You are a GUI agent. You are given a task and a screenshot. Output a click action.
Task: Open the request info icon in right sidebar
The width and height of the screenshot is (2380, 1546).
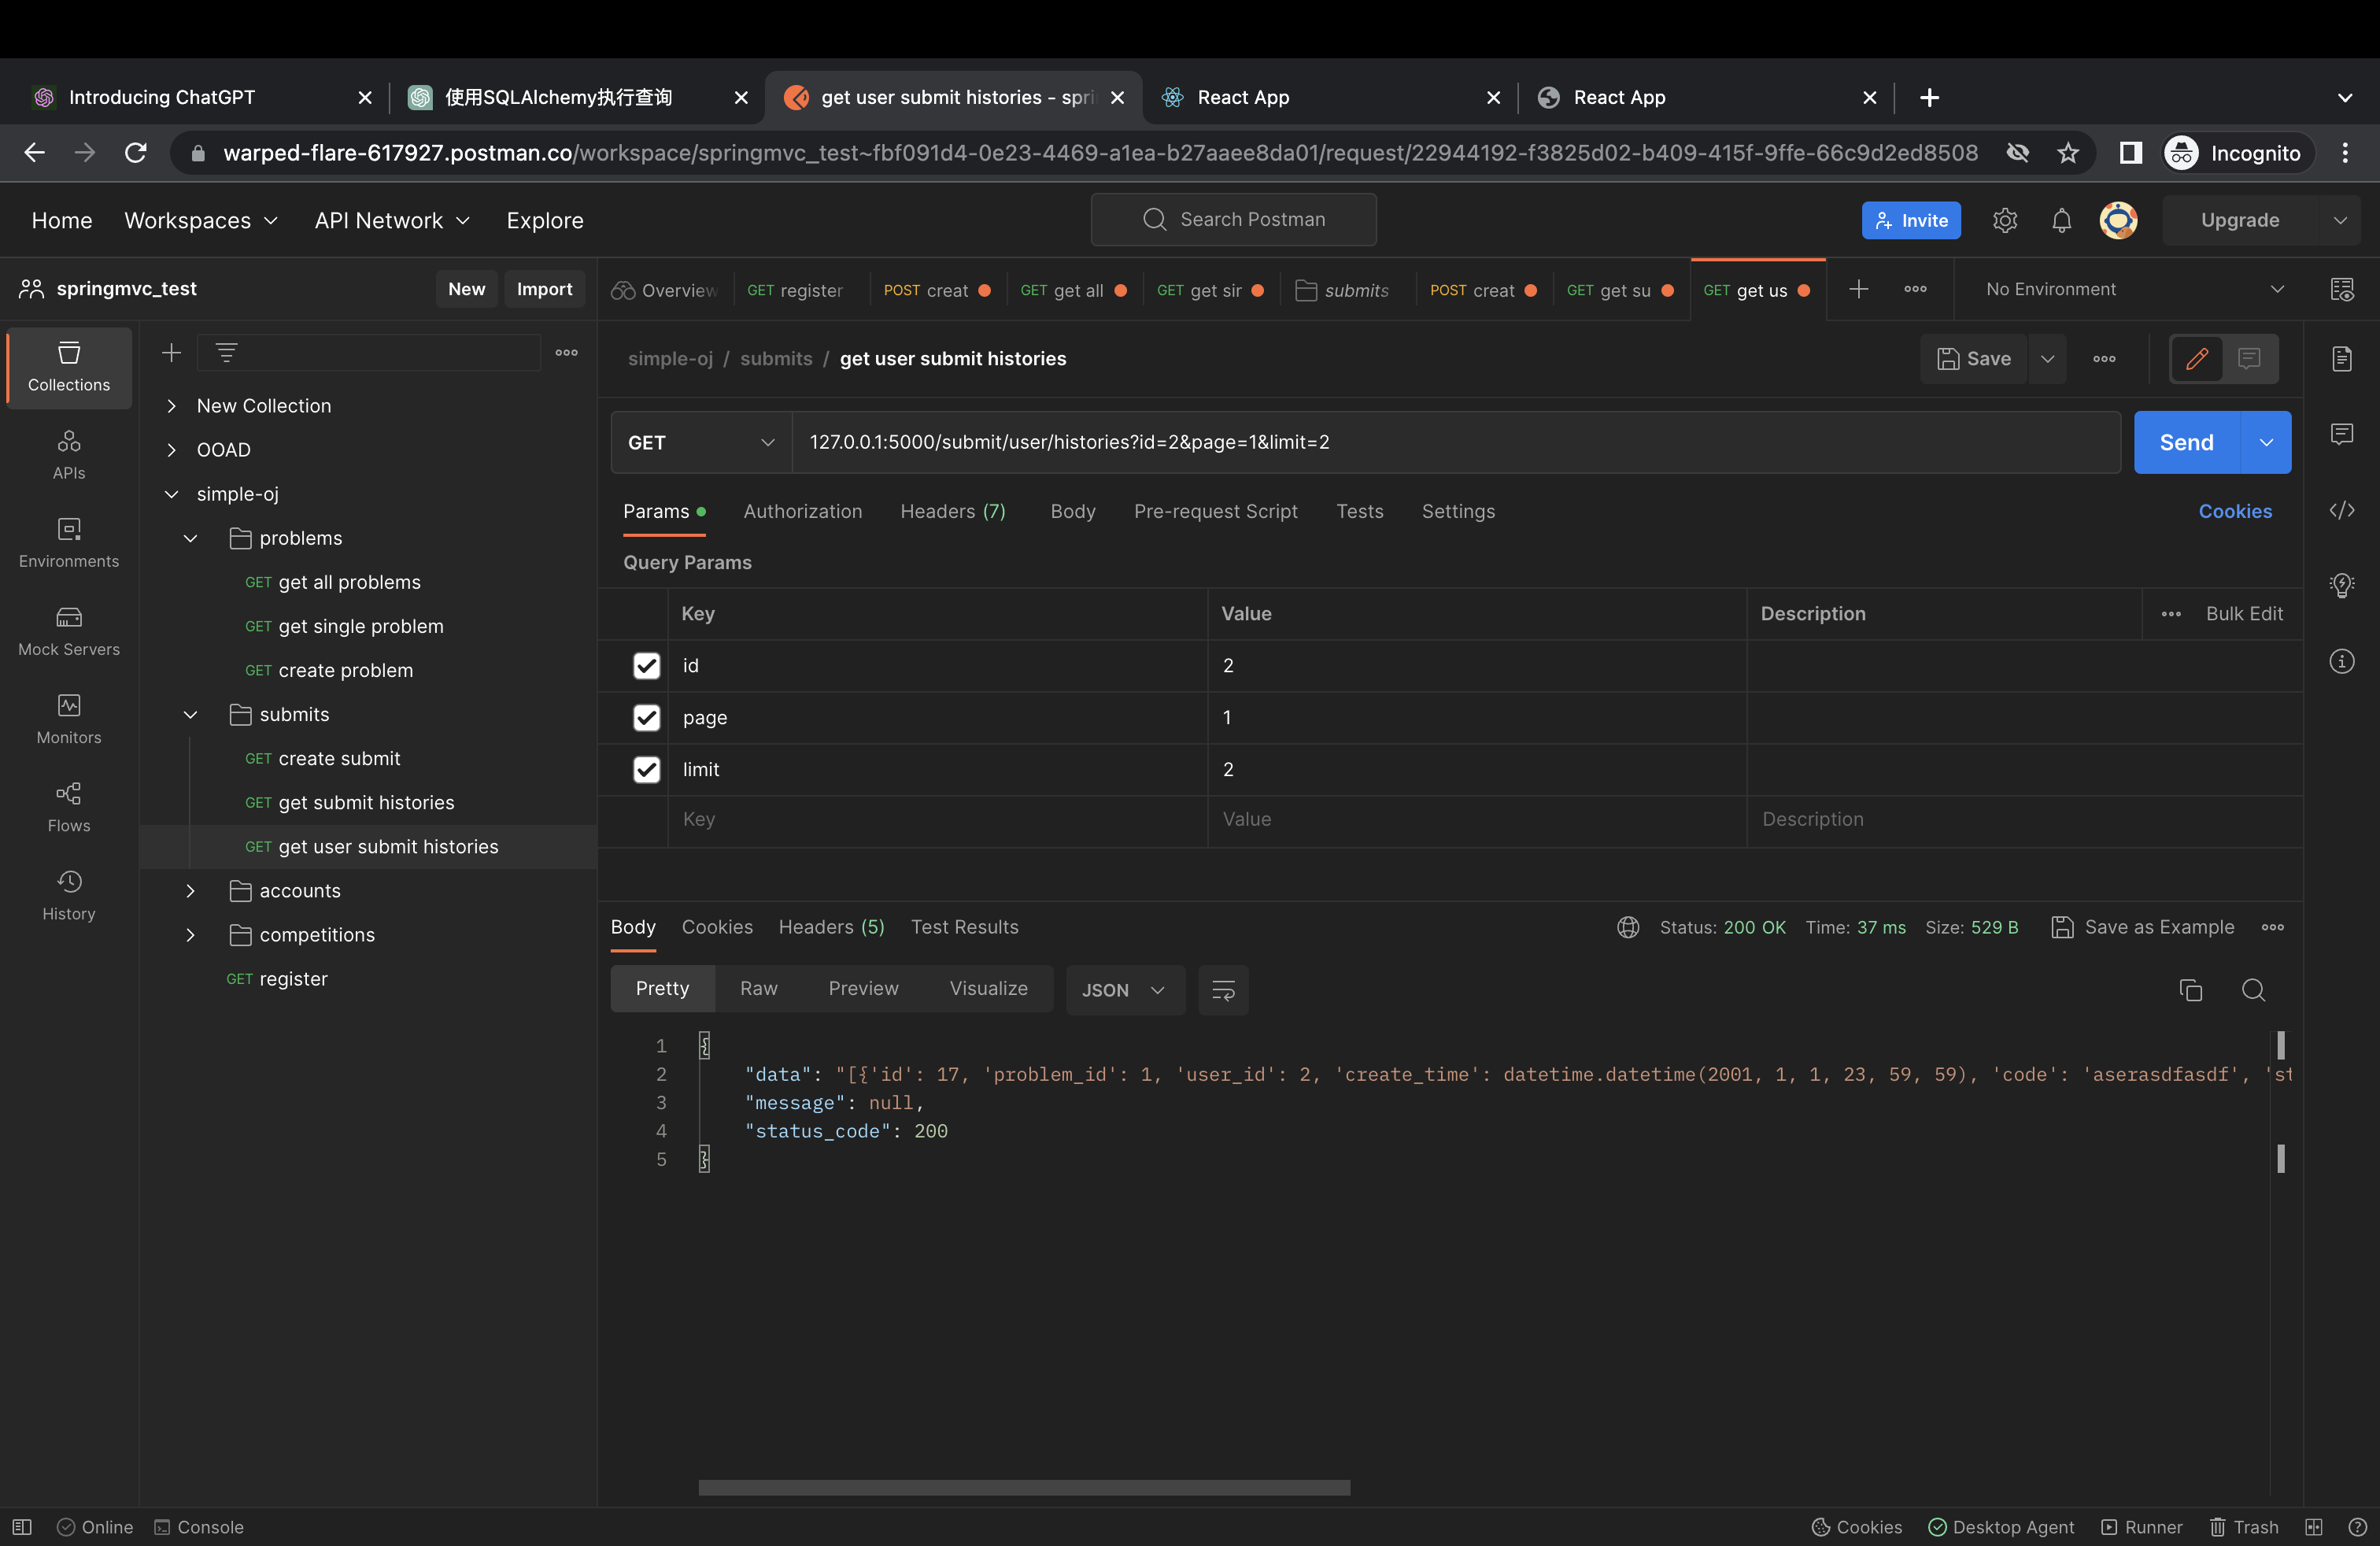coord(2342,661)
